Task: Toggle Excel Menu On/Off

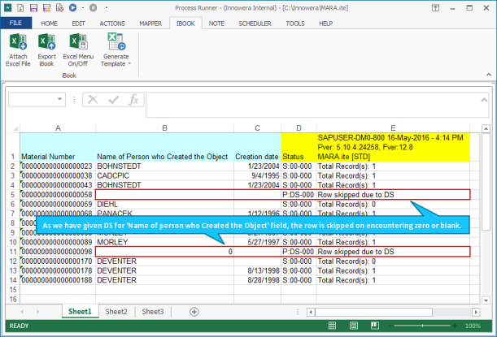Action: [78, 50]
